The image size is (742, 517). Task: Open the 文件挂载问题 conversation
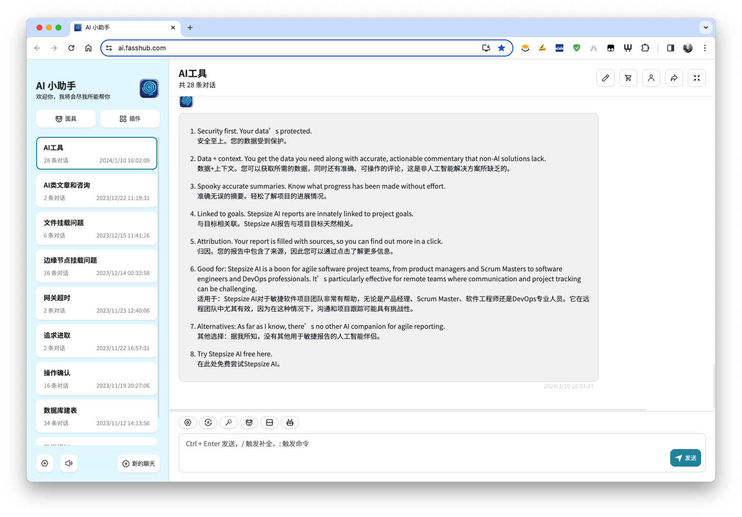(x=96, y=229)
